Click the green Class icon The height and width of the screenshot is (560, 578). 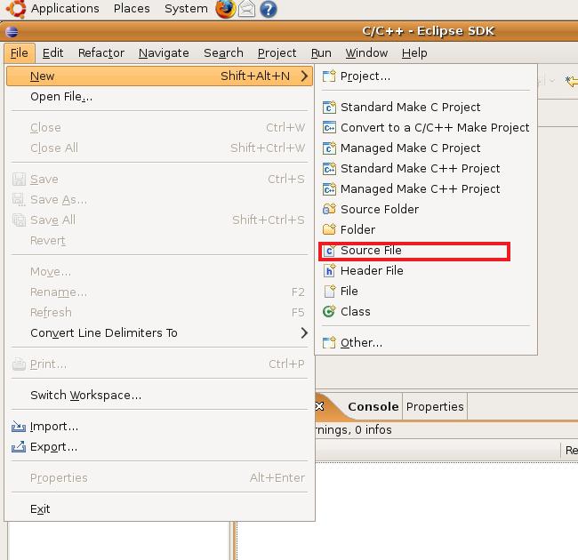pyautogui.click(x=329, y=312)
